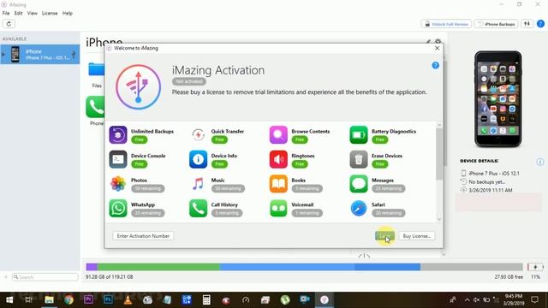Open the View menu

(33, 14)
